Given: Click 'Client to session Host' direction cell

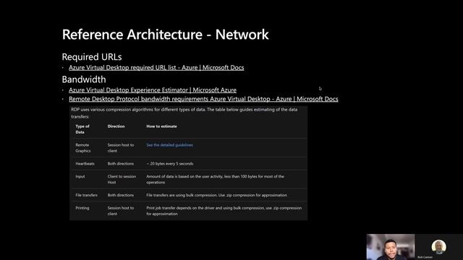Looking at the screenshot, I should click(122, 179).
